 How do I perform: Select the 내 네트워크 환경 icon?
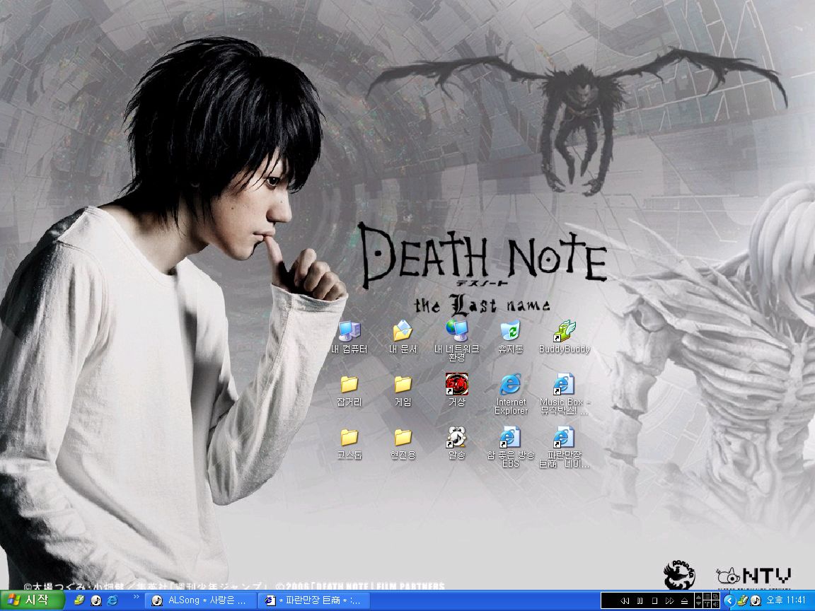(x=457, y=340)
